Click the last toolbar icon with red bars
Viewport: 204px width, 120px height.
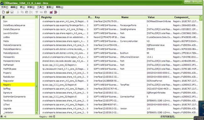point(56,12)
